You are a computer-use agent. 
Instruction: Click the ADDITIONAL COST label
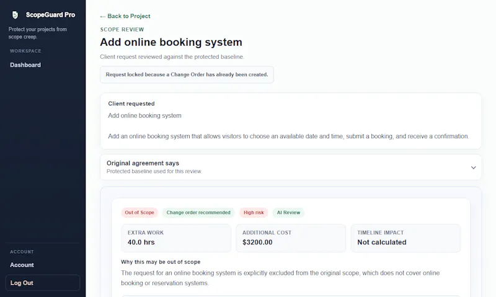[267, 233]
